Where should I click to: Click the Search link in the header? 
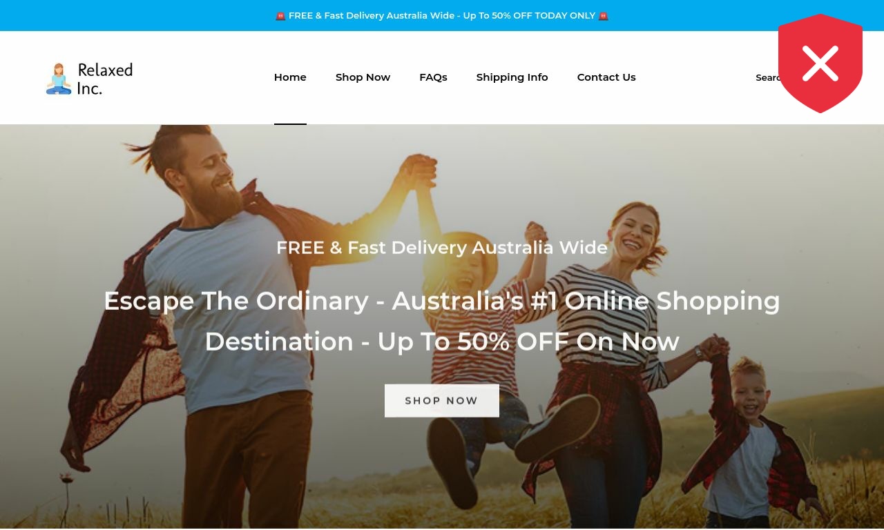(767, 78)
